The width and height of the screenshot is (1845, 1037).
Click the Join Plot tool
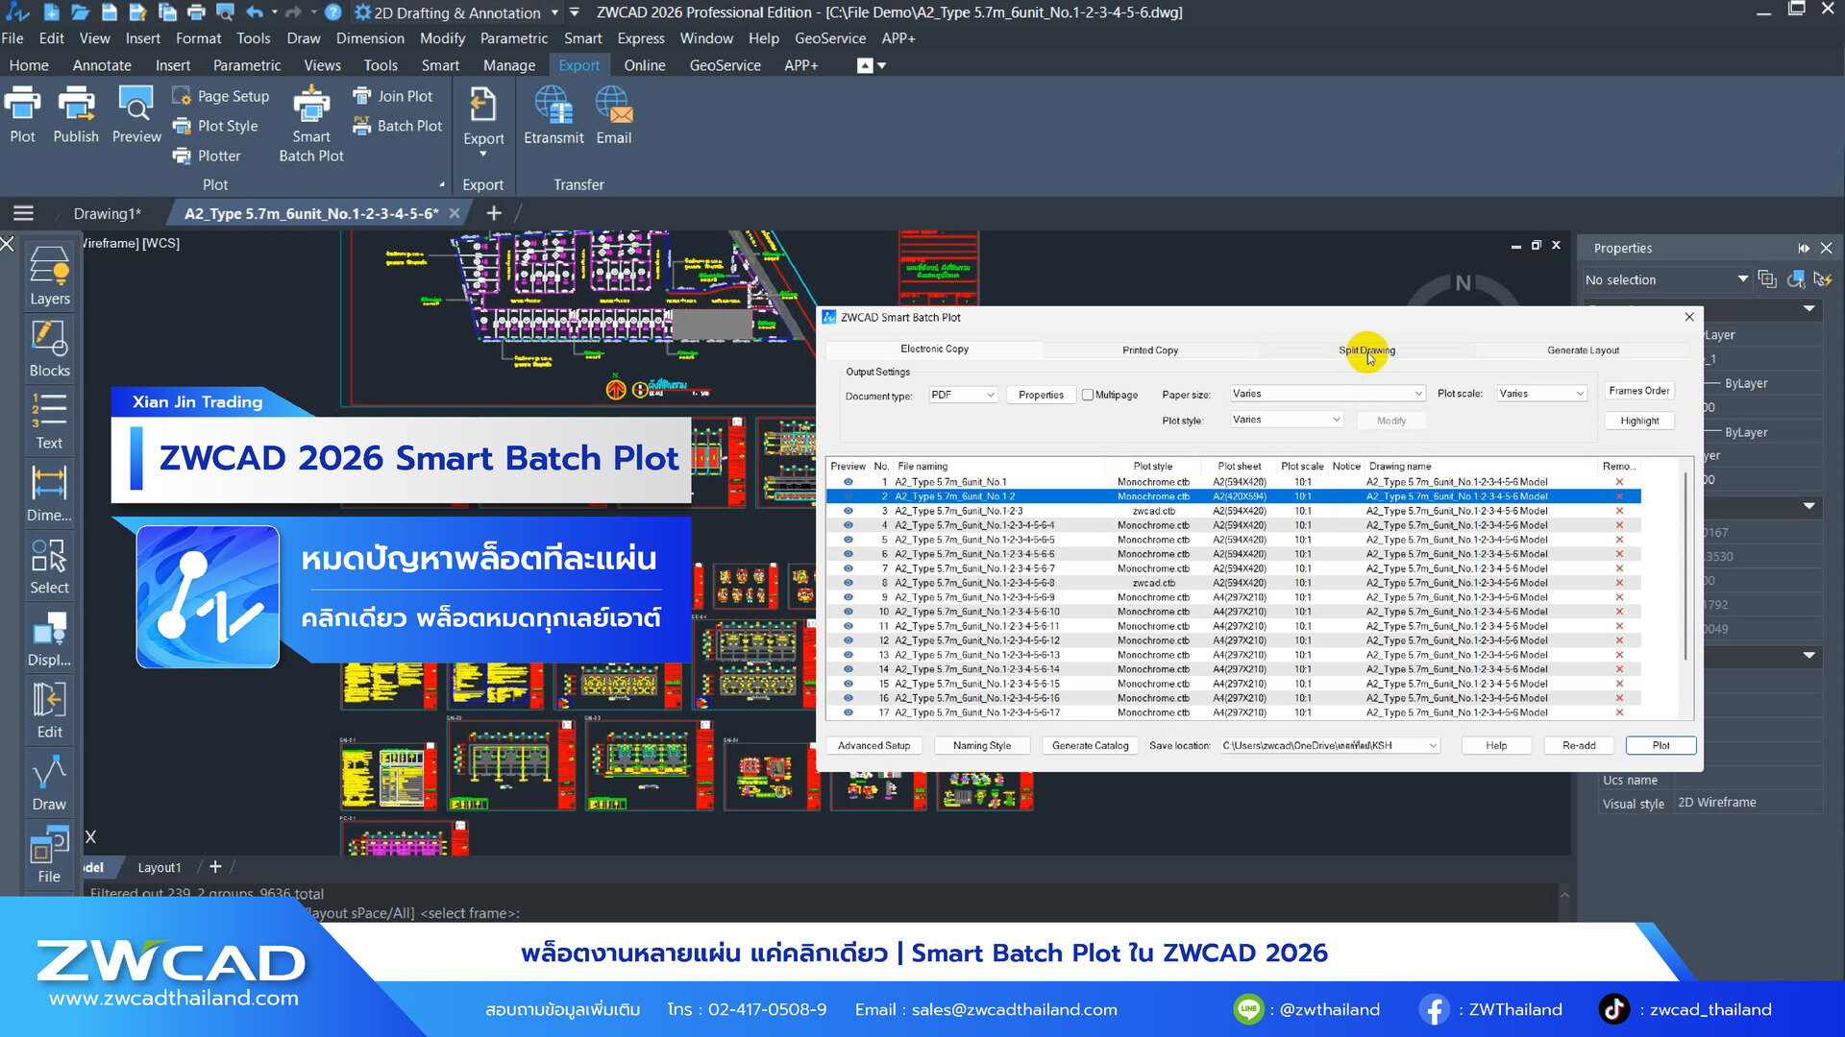(x=393, y=96)
